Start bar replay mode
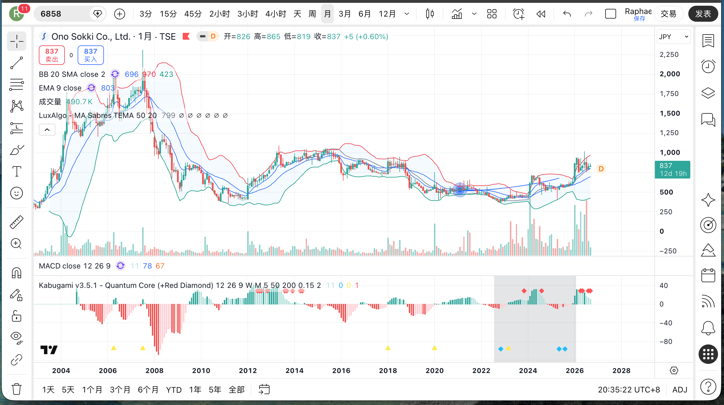The width and height of the screenshot is (724, 405). tap(541, 14)
